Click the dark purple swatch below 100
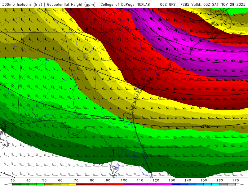 pos(128,184)
